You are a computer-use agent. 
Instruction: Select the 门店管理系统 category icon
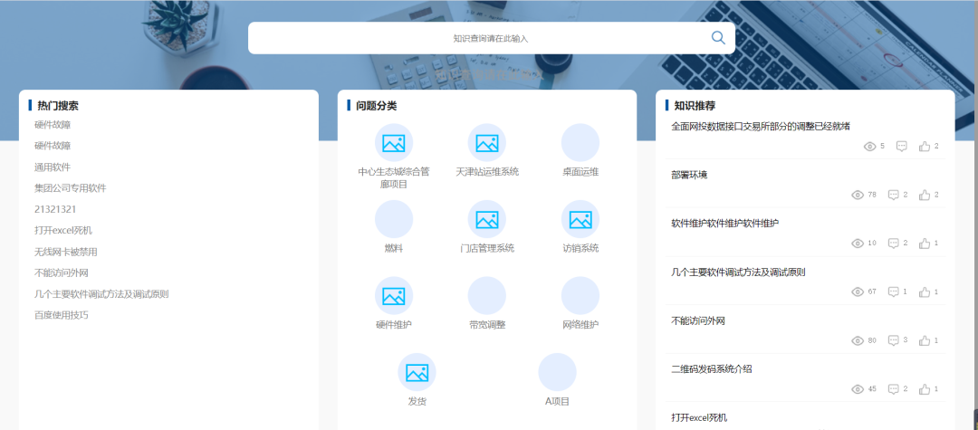point(487,219)
